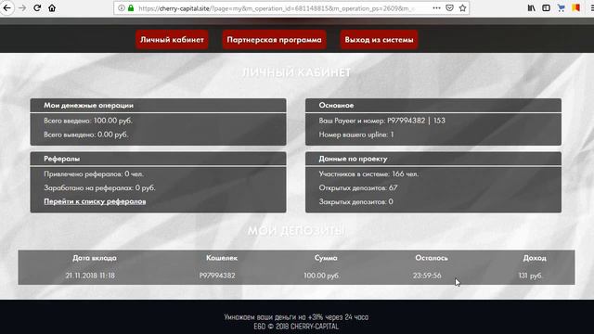Go back with the browser back arrow
594x334 pixels.
[x=6, y=7]
